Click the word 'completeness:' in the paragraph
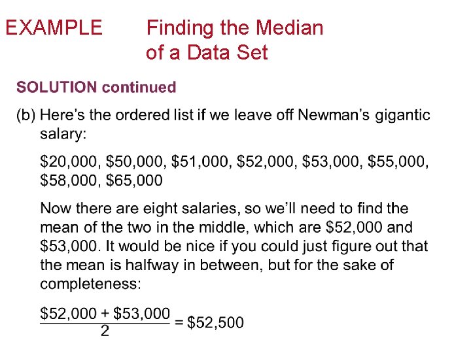471x353 pixels. coord(90,284)
